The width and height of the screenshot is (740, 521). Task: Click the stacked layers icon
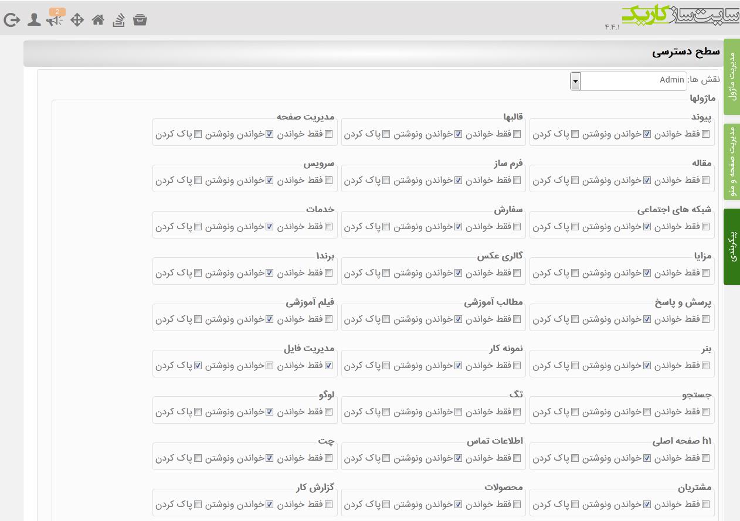[119, 20]
